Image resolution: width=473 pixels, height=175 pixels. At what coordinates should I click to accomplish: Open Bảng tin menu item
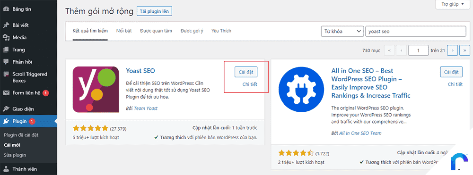22,9
